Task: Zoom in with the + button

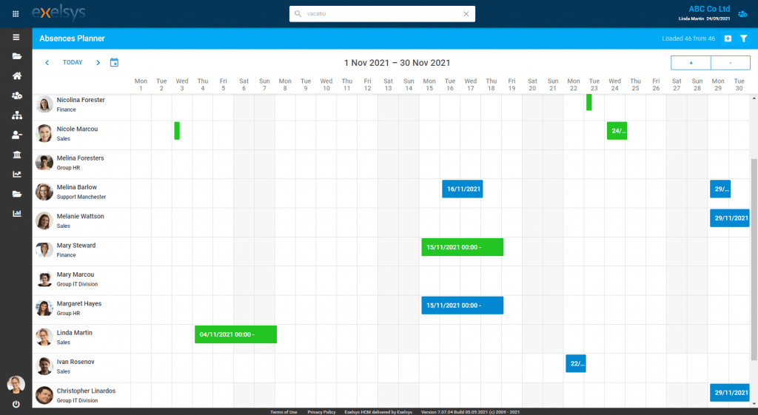Action: (x=691, y=63)
